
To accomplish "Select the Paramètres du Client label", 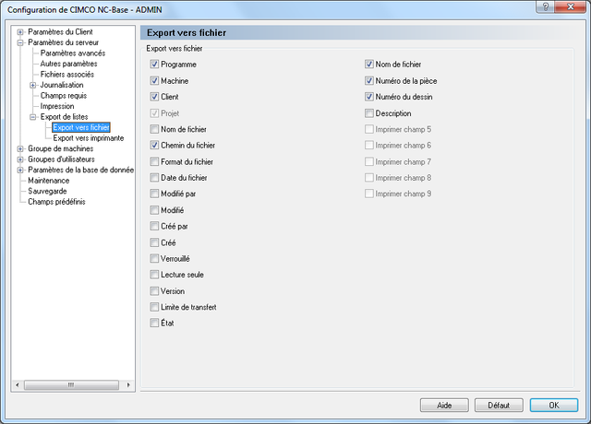I will [60, 32].
